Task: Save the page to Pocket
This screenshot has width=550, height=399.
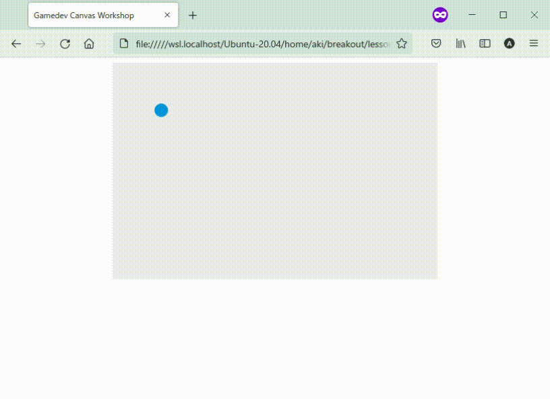Action: [x=436, y=44]
